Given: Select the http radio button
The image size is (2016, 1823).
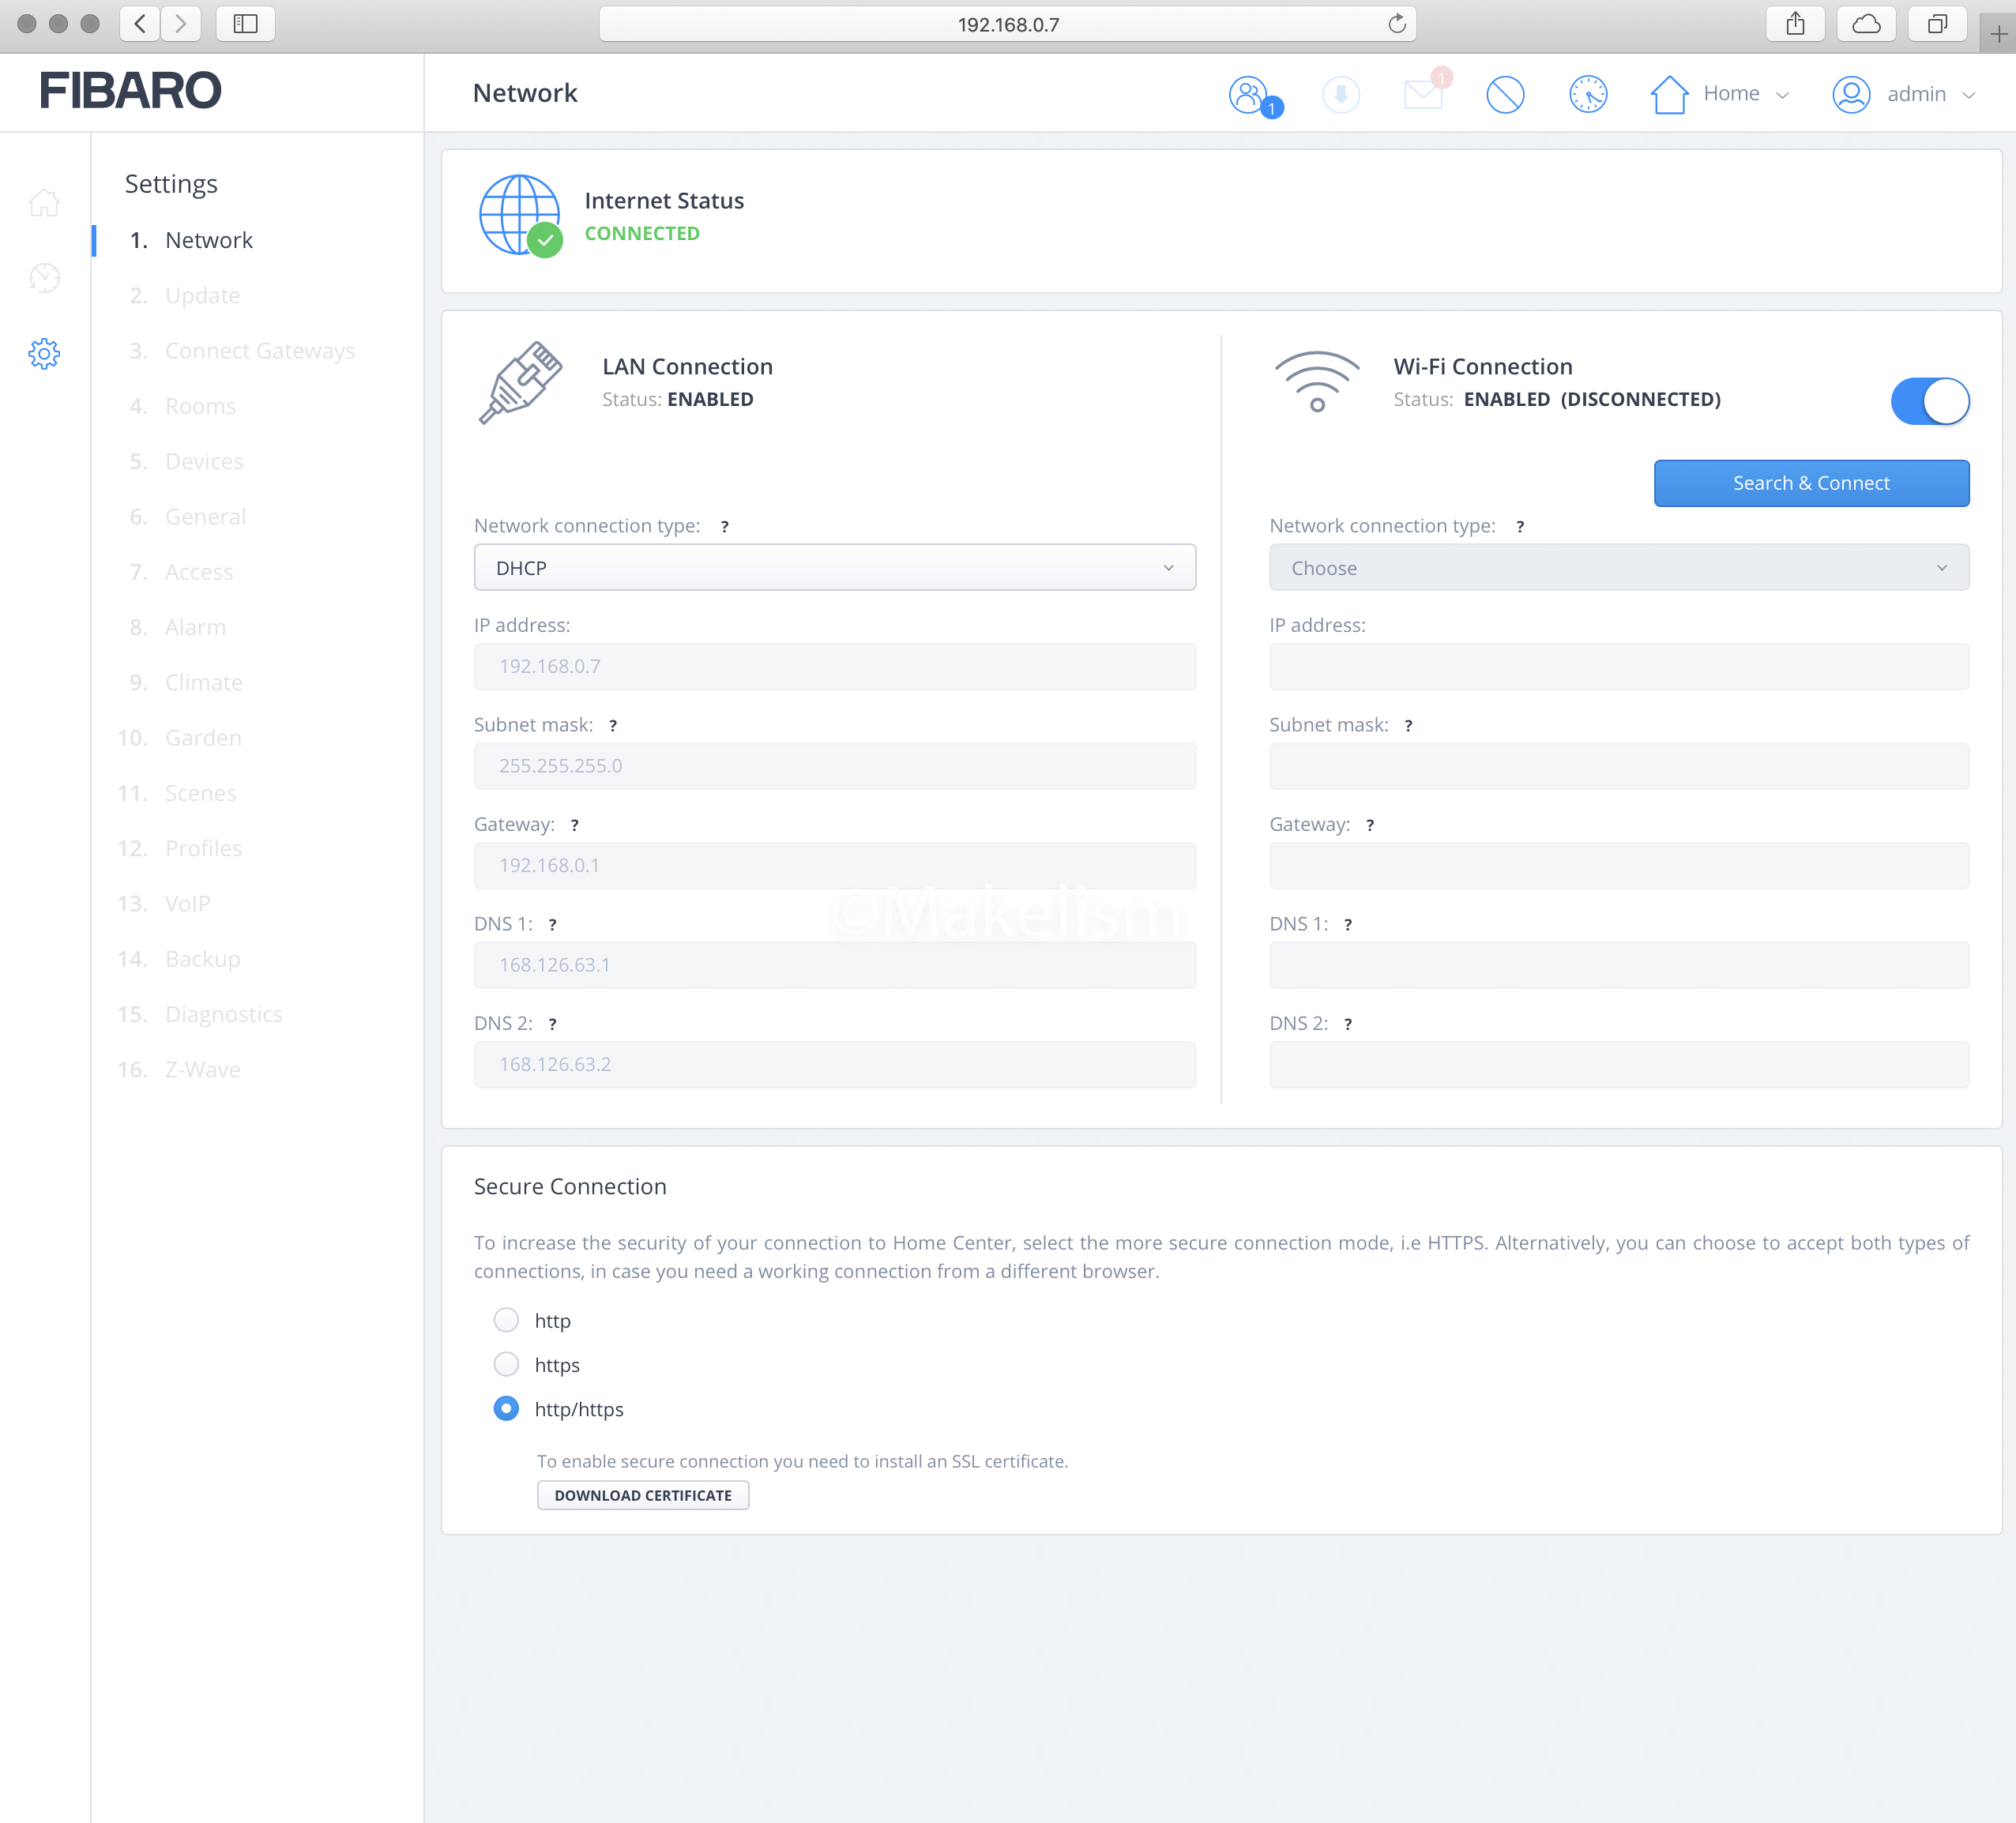Looking at the screenshot, I should 506,1320.
